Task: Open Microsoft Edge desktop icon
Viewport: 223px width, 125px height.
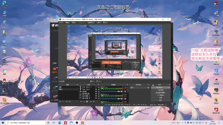Action: coord(4,4)
